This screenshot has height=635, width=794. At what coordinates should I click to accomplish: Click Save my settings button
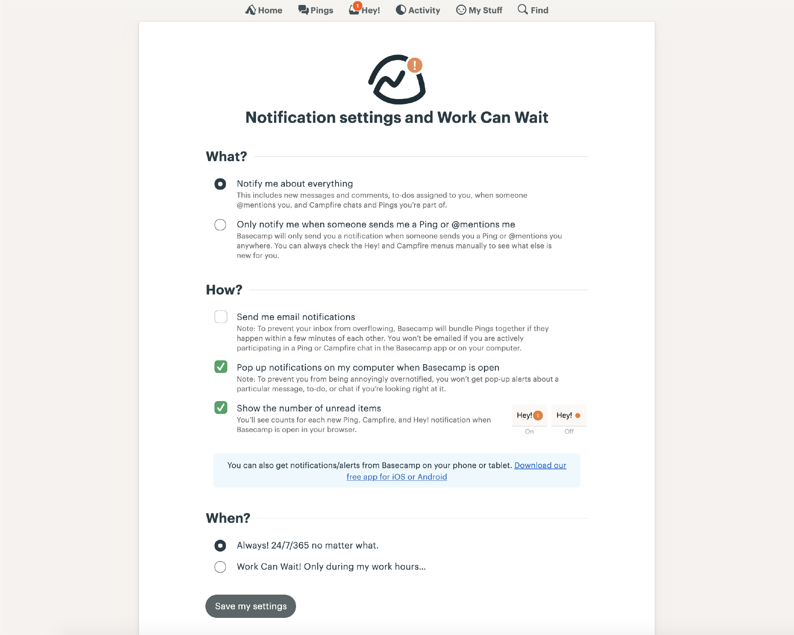point(251,606)
